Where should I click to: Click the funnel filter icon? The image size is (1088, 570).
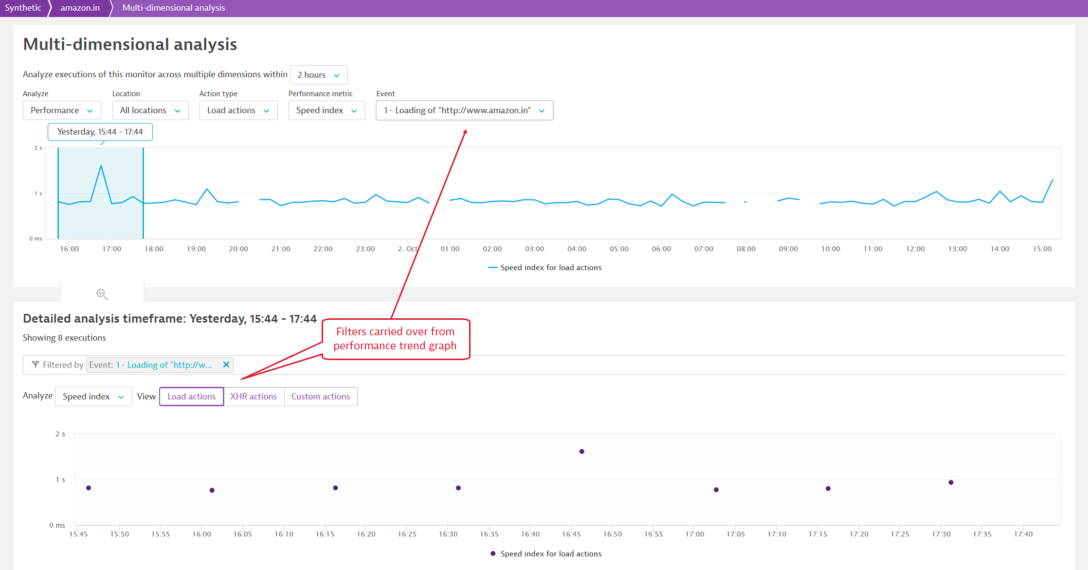click(35, 364)
